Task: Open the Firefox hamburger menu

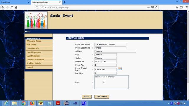Action: pyautogui.click(x=186, y=7)
